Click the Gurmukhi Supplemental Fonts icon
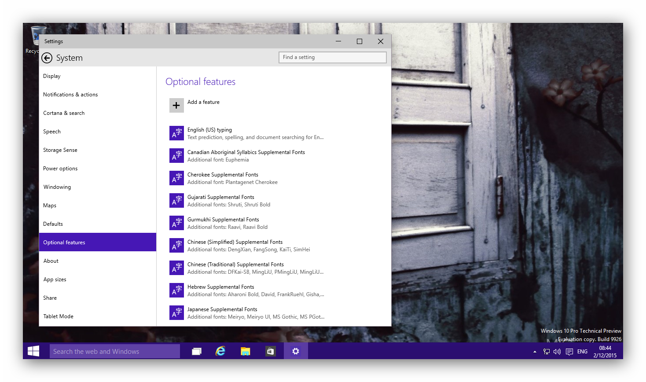Viewport: 646px width, 382px height. pos(176,223)
